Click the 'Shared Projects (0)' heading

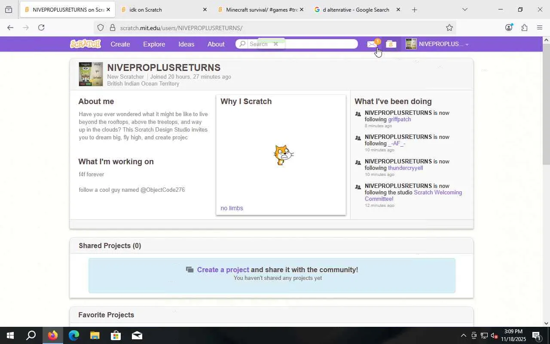coord(110,246)
